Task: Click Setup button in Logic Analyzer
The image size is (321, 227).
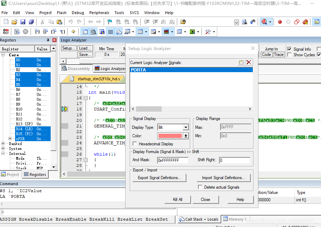Action: tap(69, 48)
